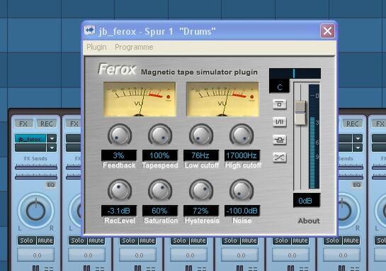Arm REC on the first mixer channel
The height and width of the screenshot is (271, 386).
(46, 123)
